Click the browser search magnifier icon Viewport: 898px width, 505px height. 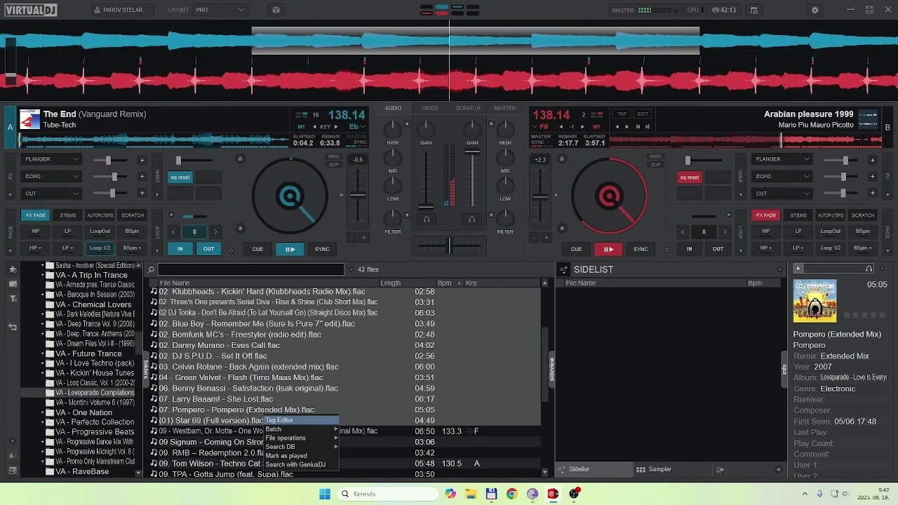click(150, 269)
